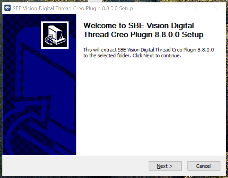
Task: Minimize the setup window
Action: (173, 8)
